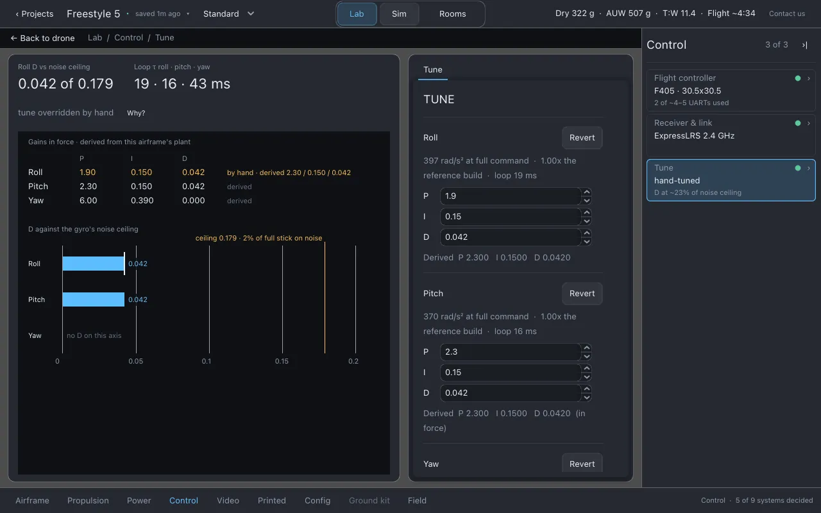Switch to the Lab view
Viewport: 821px width, 513px height.
[x=357, y=14]
